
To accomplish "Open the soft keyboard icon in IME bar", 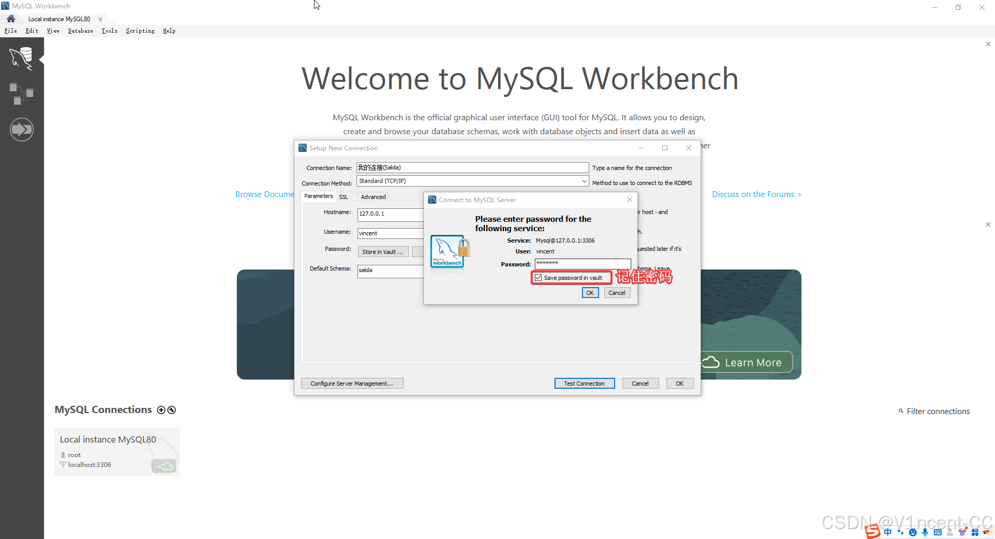I will coord(937,532).
